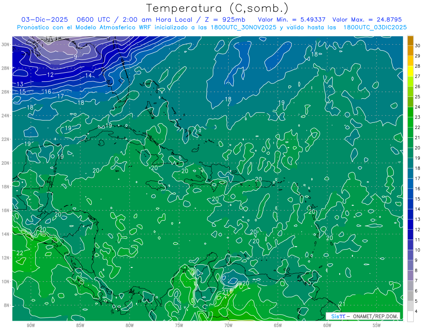Click the contour label "14" on the map
The image size is (427, 330).
(88, 75)
